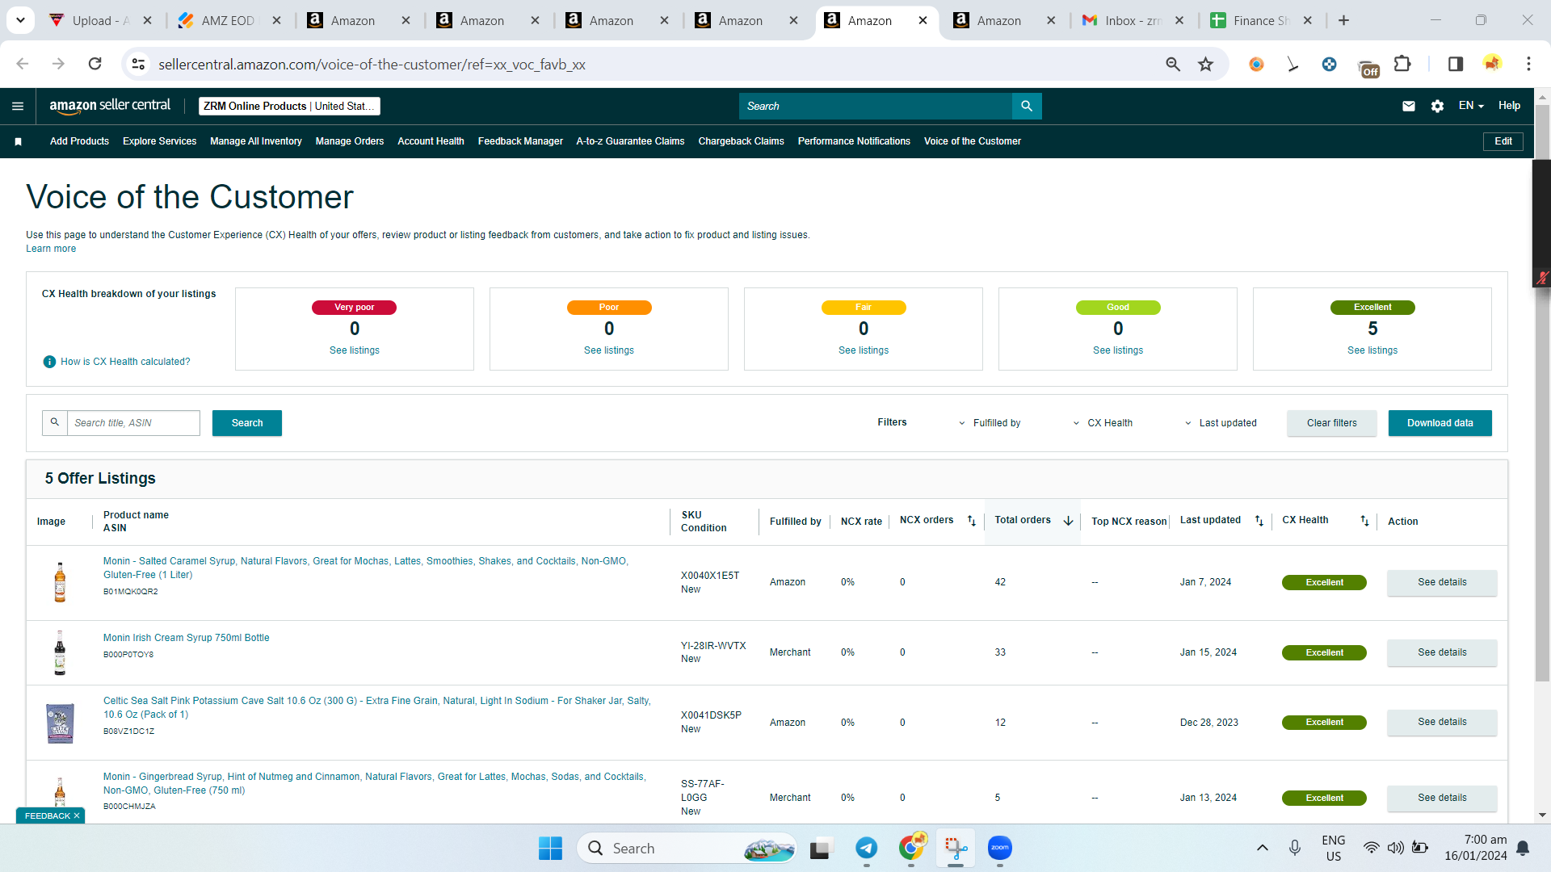
Task: Open Chargeback Claims
Action: coord(741,141)
